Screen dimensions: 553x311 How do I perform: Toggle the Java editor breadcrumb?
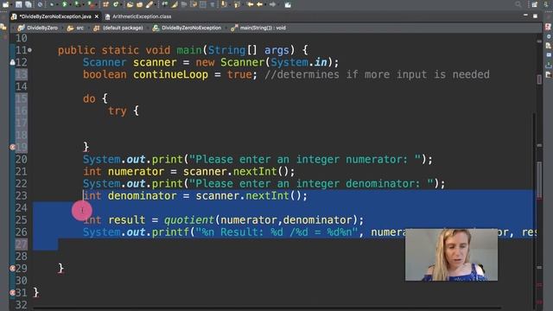[x=165, y=4]
